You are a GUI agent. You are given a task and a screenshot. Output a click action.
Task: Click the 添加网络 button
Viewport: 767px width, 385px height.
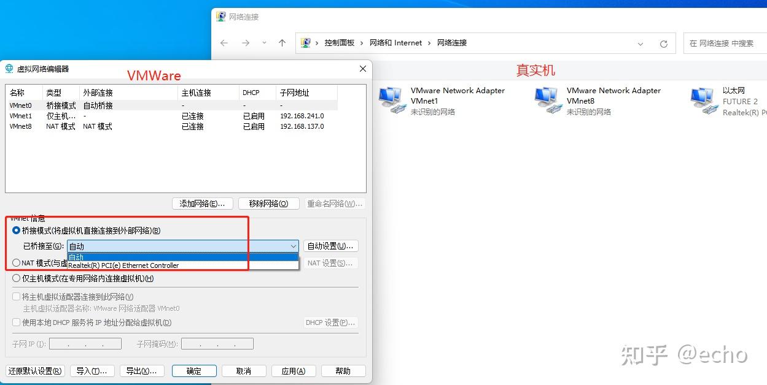[x=202, y=203]
